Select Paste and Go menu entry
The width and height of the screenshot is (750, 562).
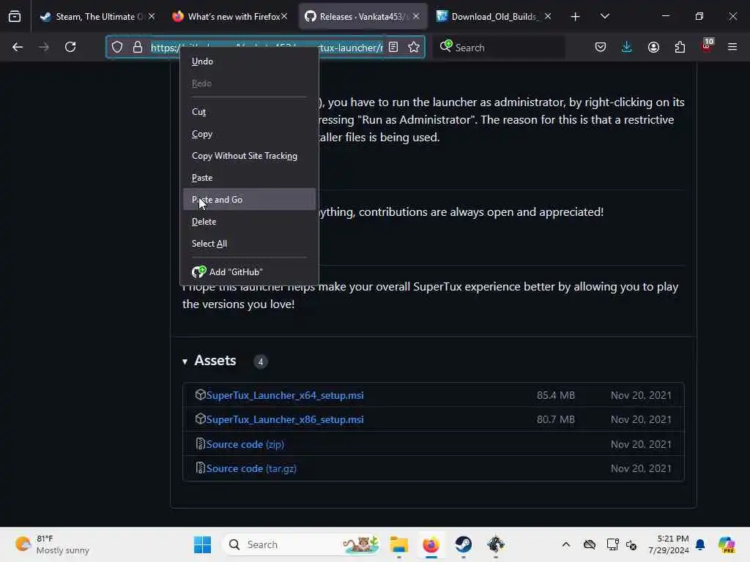click(x=249, y=199)
